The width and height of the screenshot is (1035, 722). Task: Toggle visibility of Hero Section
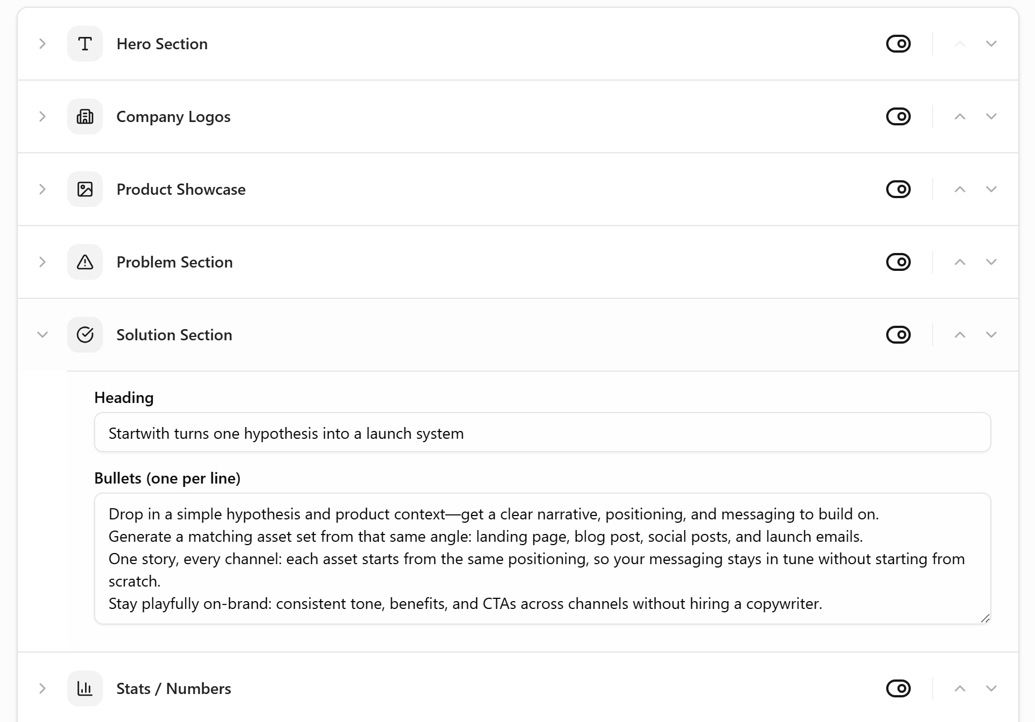[898, 44]
